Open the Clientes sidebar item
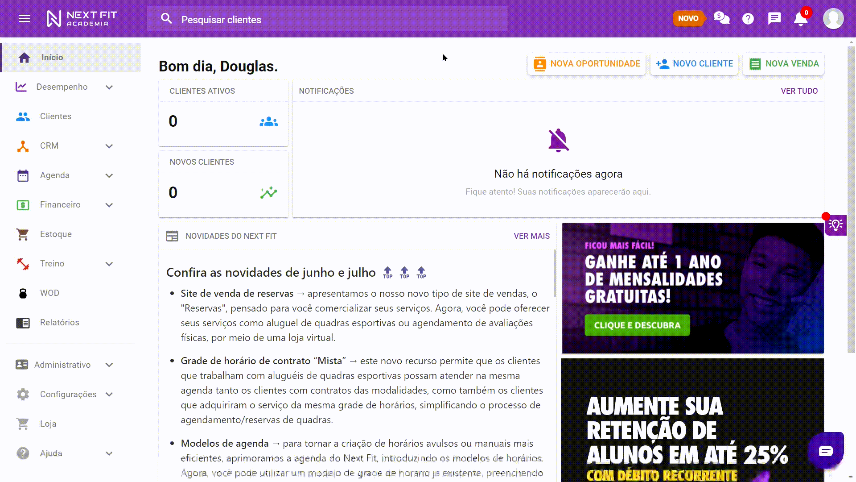The image size is (856, 482). click(55, 116)
